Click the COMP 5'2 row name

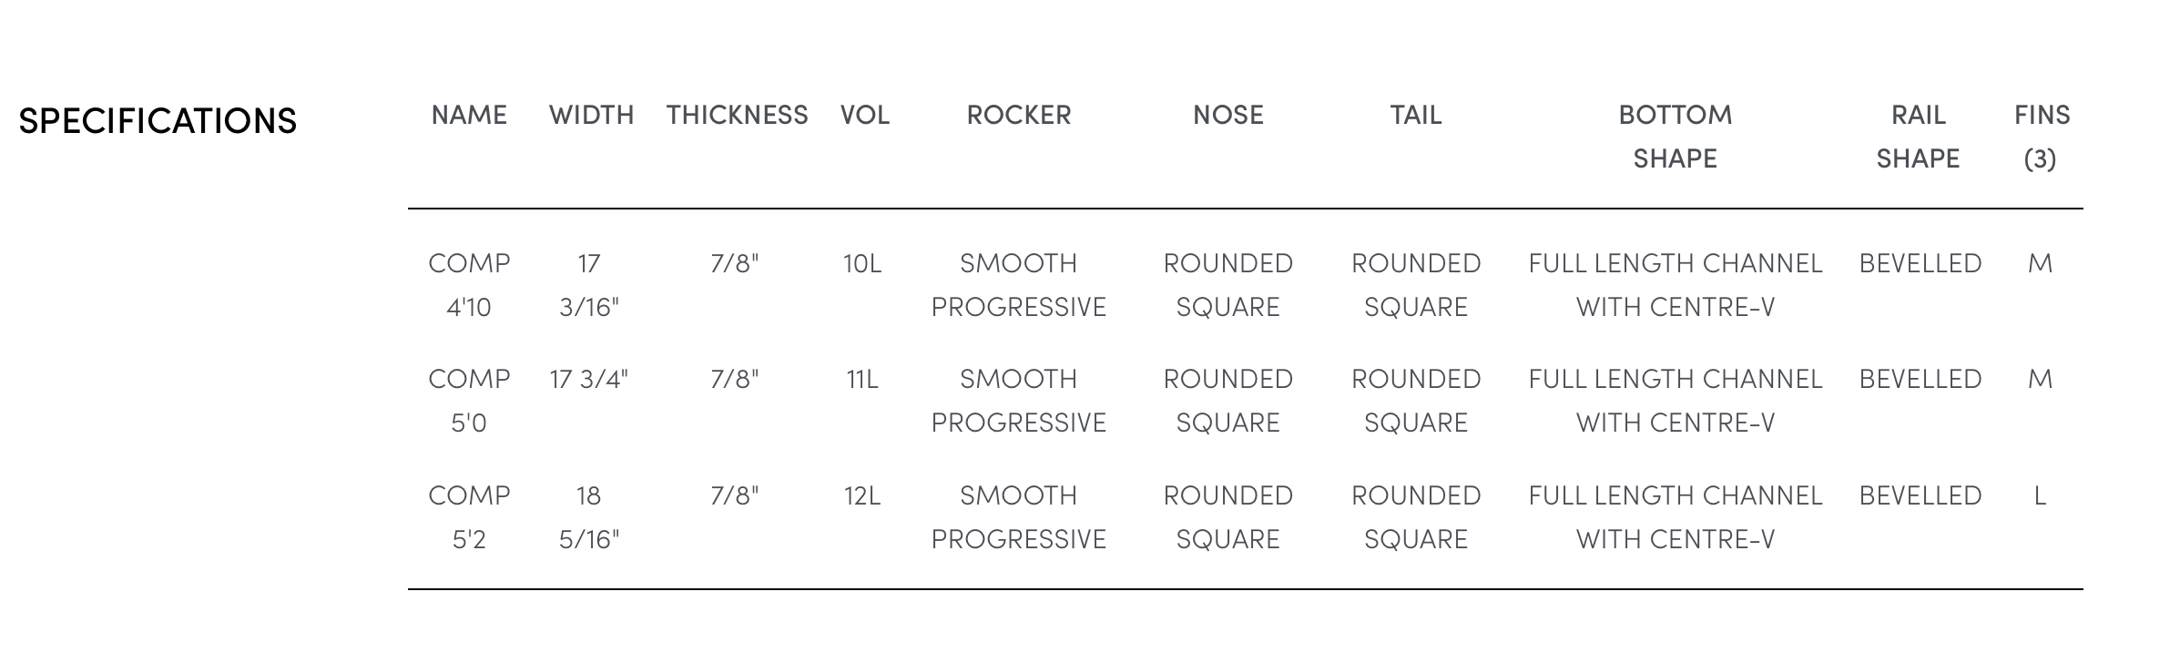point(469,517)
